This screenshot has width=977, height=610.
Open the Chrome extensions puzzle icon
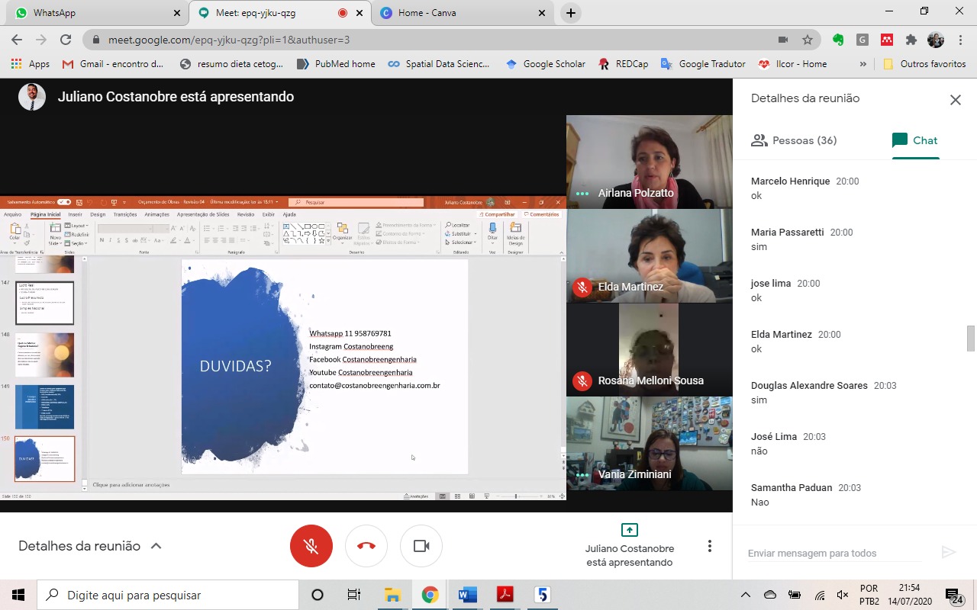[x=911, y=40]
